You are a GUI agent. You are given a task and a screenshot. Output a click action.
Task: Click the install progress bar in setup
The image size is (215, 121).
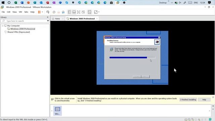coord(132,57)
